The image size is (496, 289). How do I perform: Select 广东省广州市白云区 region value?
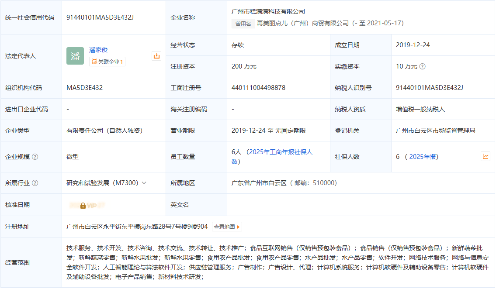[x=259, y=183]
